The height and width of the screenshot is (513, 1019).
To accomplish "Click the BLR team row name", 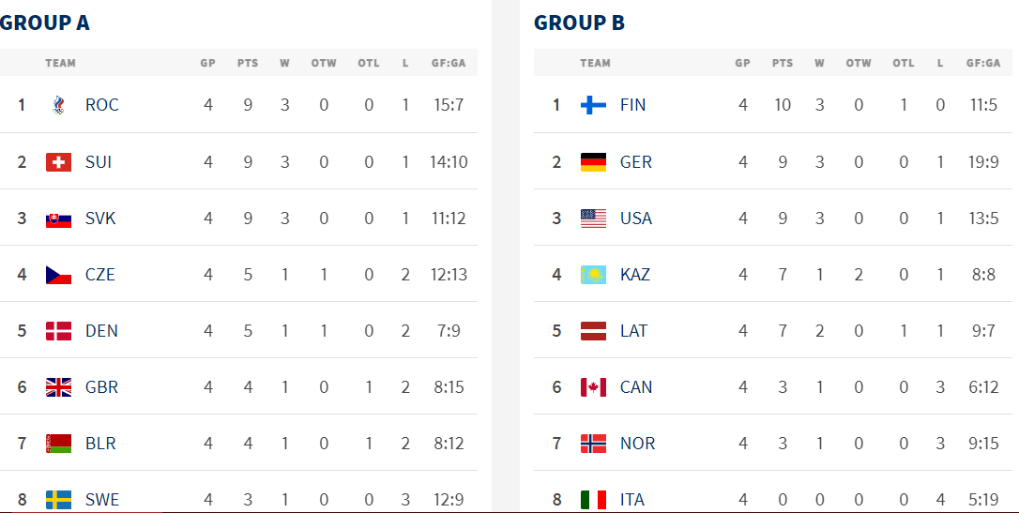I will point(100,444).
